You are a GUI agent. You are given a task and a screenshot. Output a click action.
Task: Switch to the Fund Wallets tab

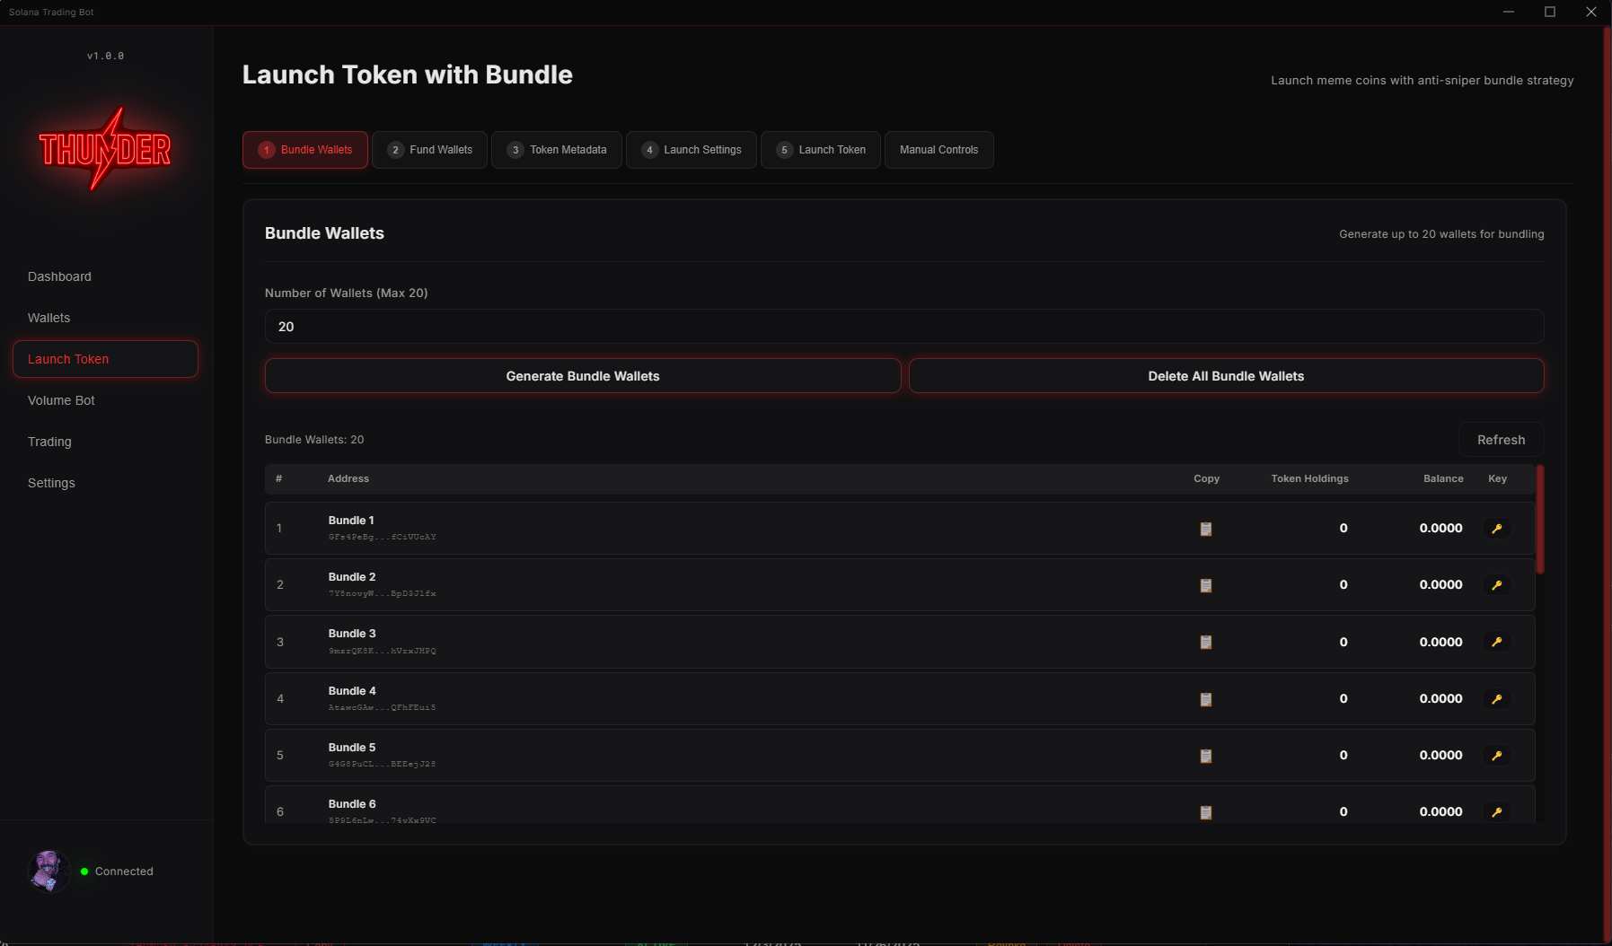click(x=429, y=150)
